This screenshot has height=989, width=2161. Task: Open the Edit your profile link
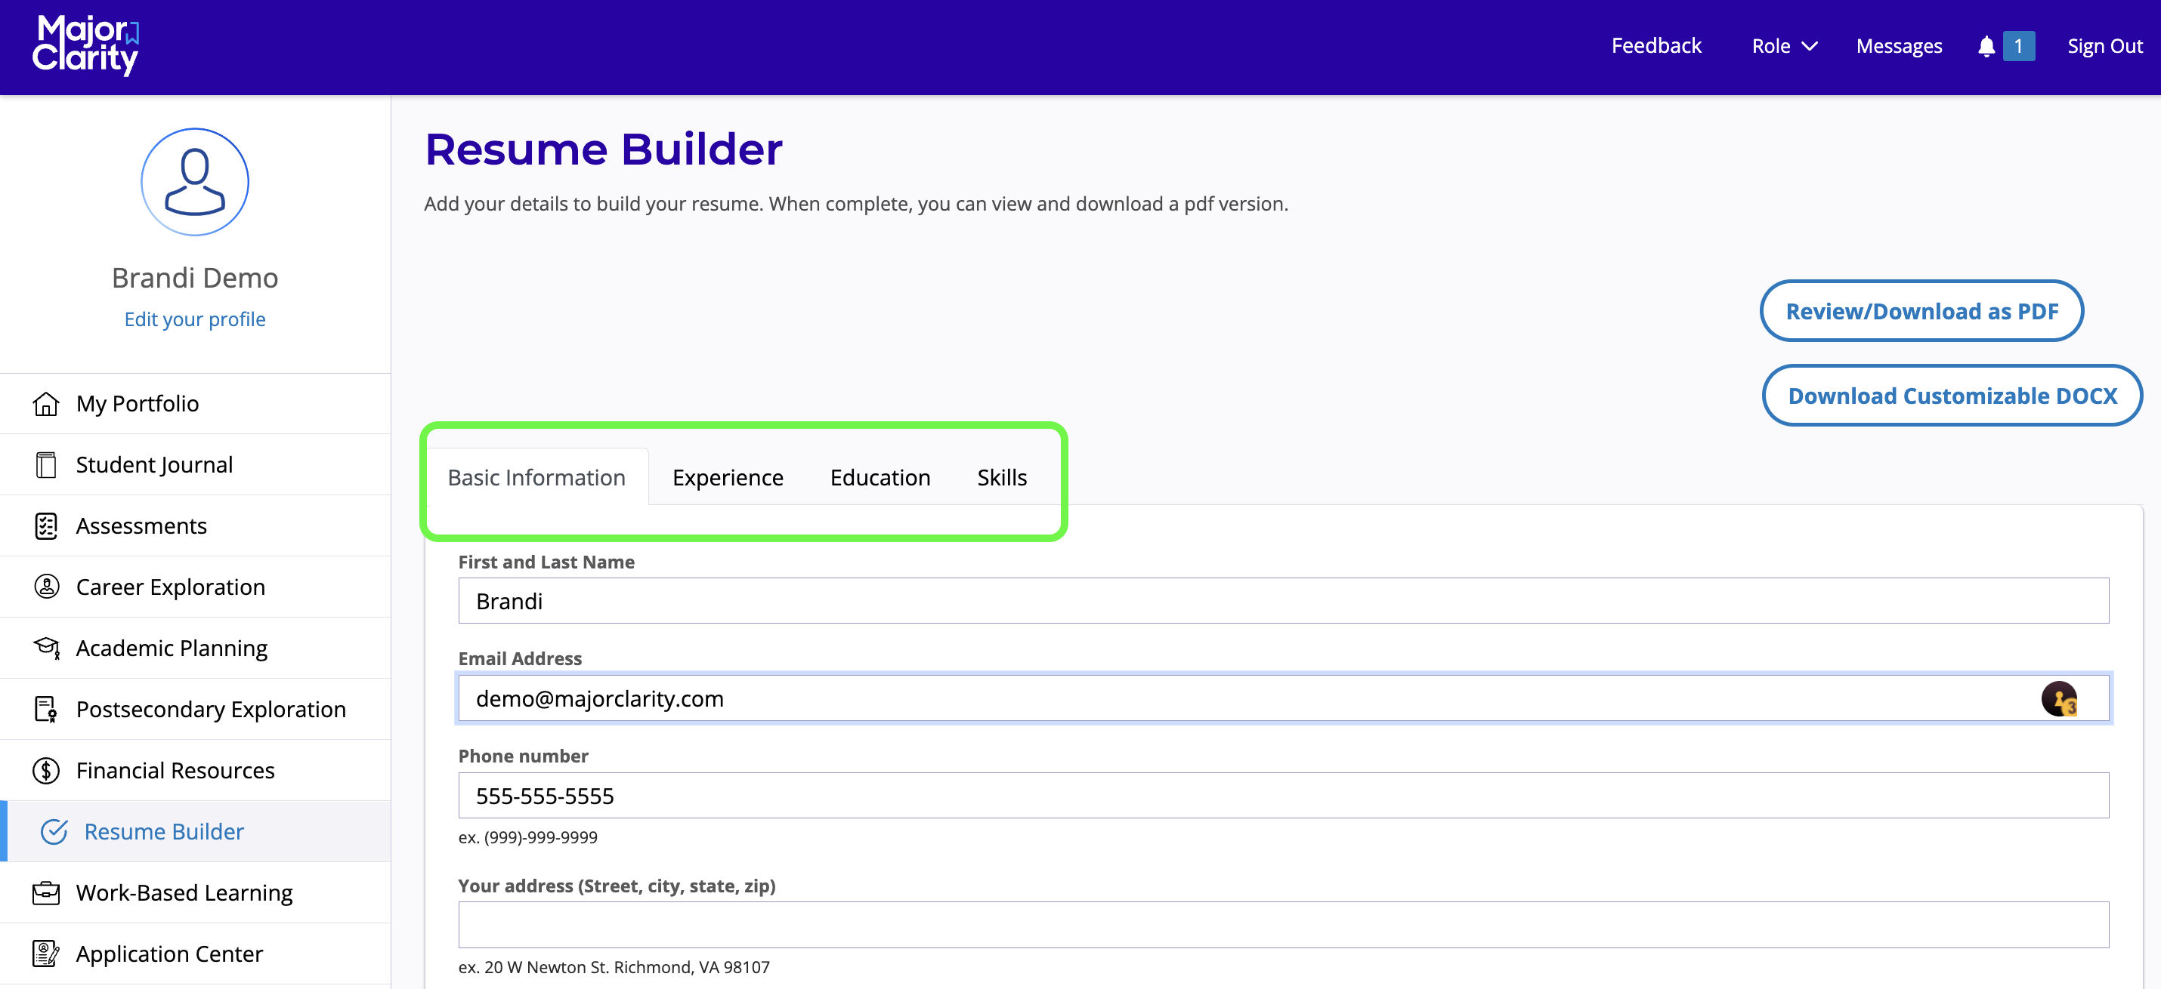(x=195, y=319)
